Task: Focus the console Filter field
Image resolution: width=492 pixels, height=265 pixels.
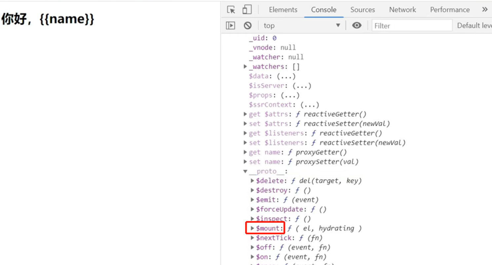Action: (x=412, y=25)
